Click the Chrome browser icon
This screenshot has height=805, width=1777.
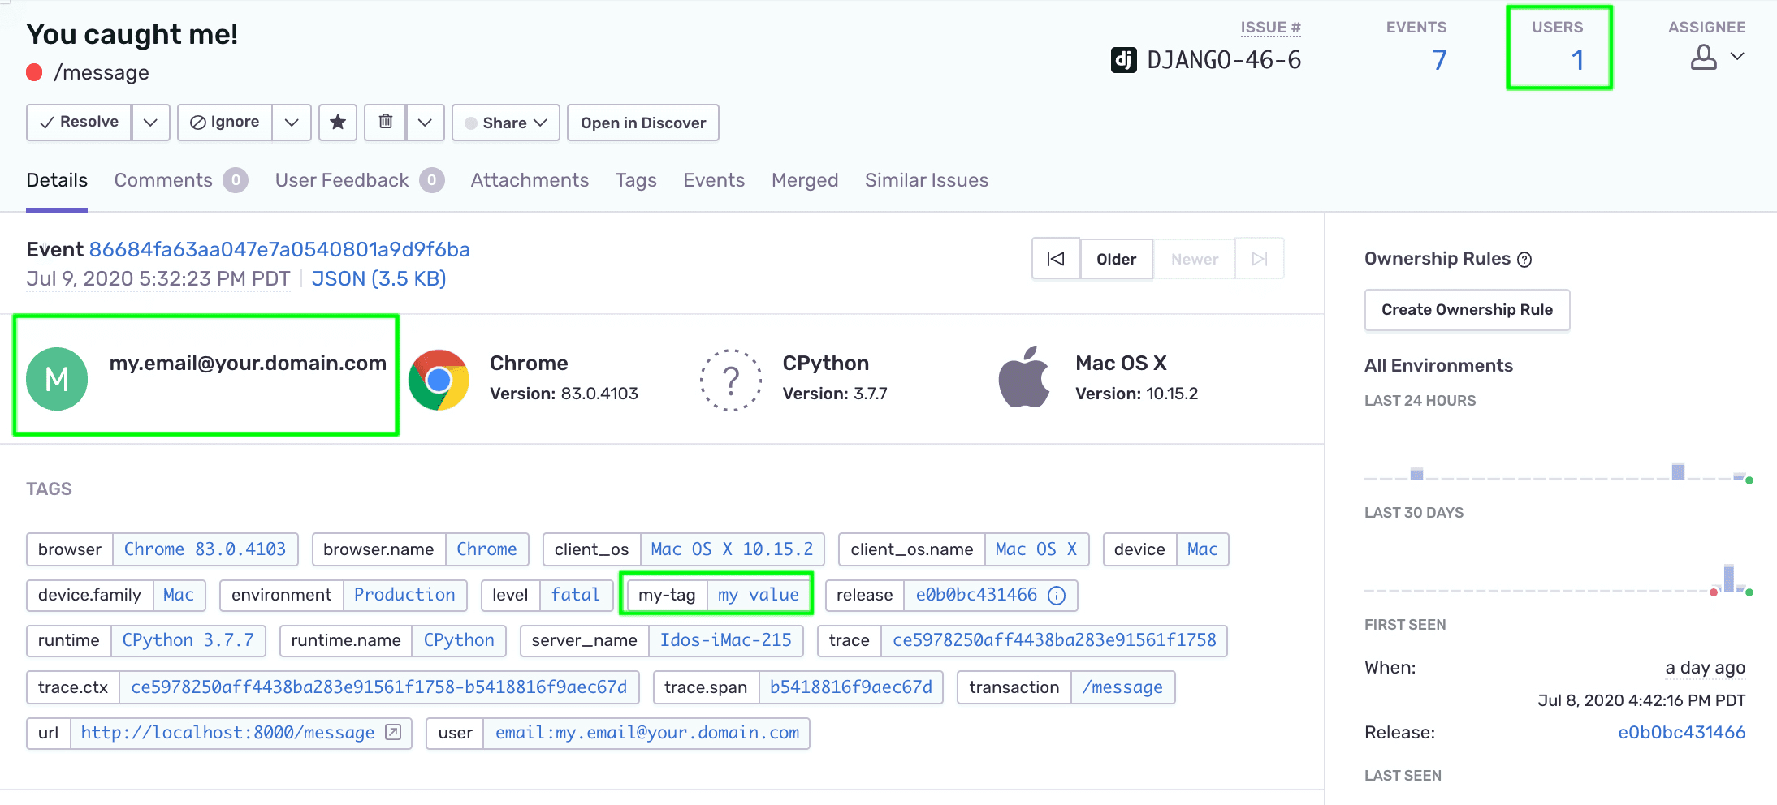pos(439,380)
